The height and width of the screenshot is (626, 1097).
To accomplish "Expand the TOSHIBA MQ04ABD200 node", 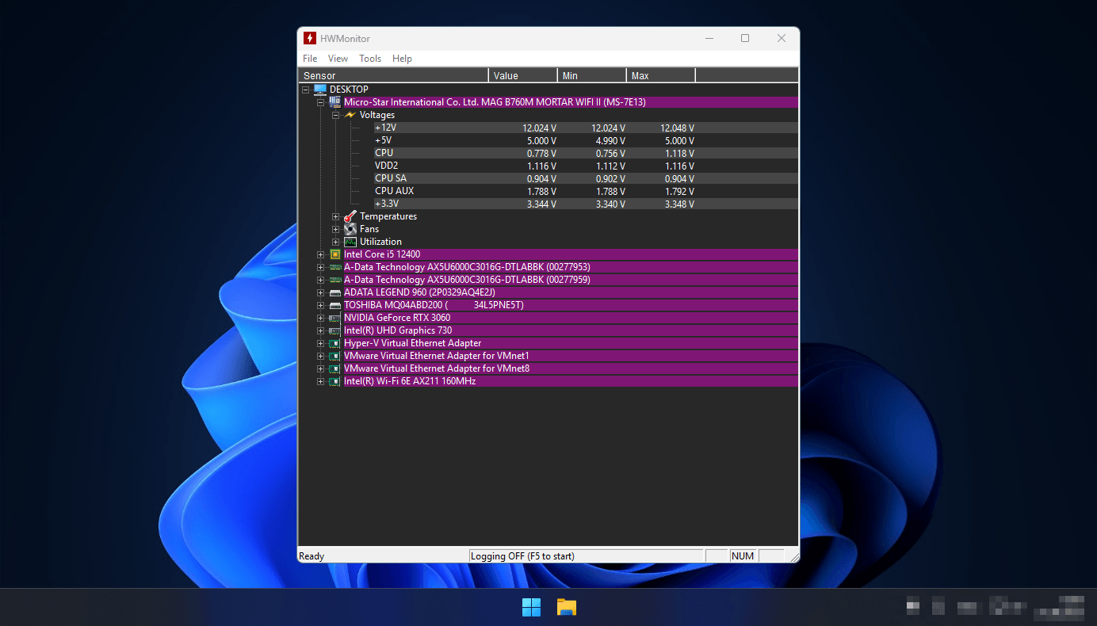I will pos(320,305).
